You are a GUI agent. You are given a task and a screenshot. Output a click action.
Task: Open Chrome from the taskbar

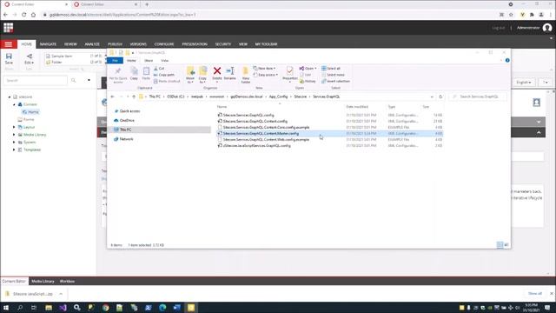coord(106,307)
